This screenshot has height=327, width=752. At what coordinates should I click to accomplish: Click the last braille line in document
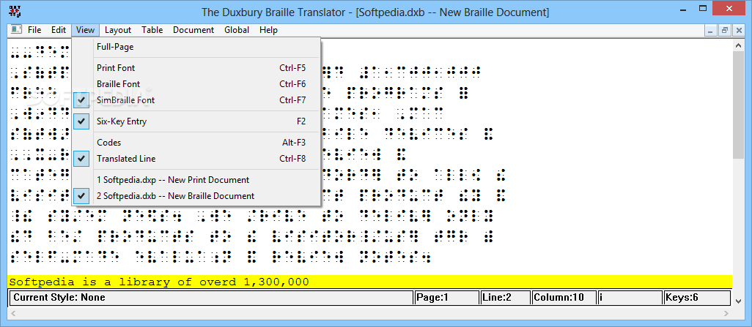click(x=221, y=257)
